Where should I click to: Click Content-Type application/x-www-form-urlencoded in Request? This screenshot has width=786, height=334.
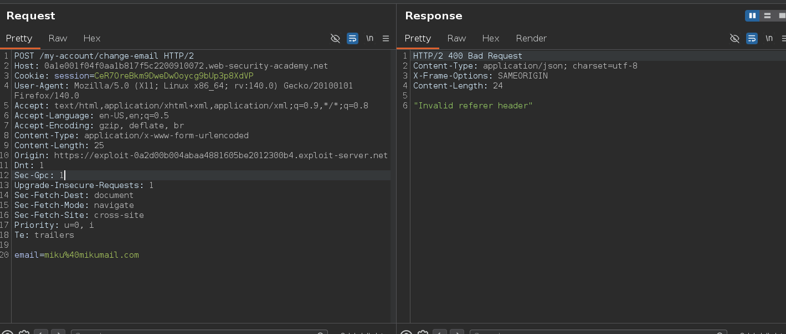tap(131, 135)
